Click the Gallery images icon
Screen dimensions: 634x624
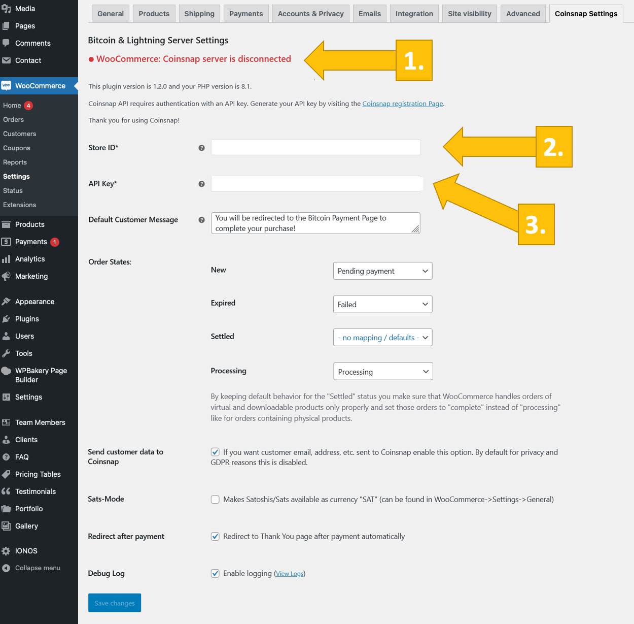tap(6, 526)
